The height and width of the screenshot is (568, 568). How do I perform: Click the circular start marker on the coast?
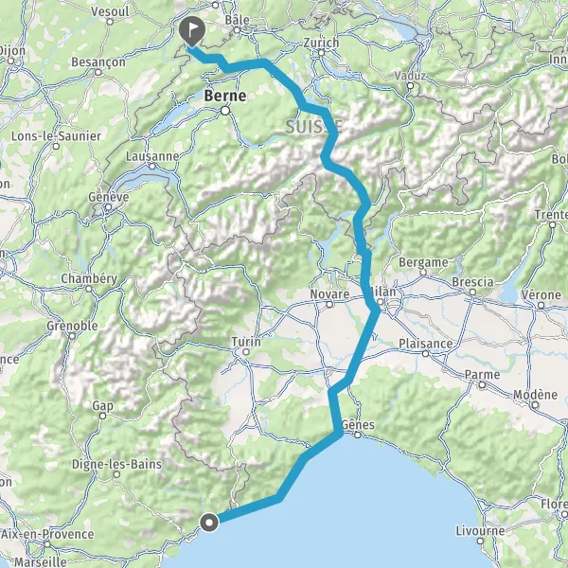pos(209,523)
